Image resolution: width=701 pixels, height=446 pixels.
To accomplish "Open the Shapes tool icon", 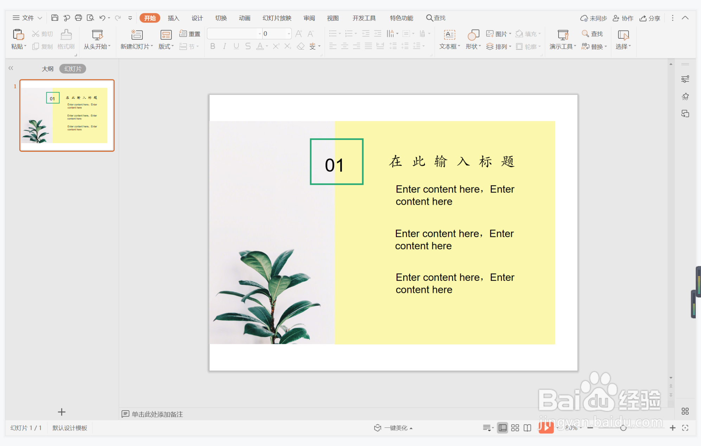I will 473,35.
